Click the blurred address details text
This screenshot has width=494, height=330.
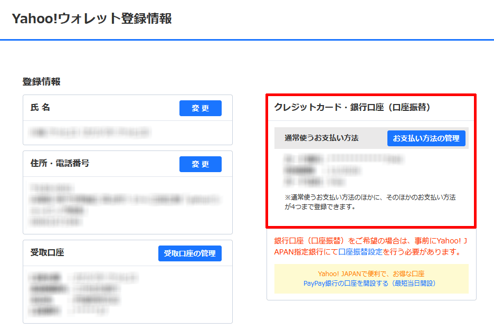click(124, 205)
